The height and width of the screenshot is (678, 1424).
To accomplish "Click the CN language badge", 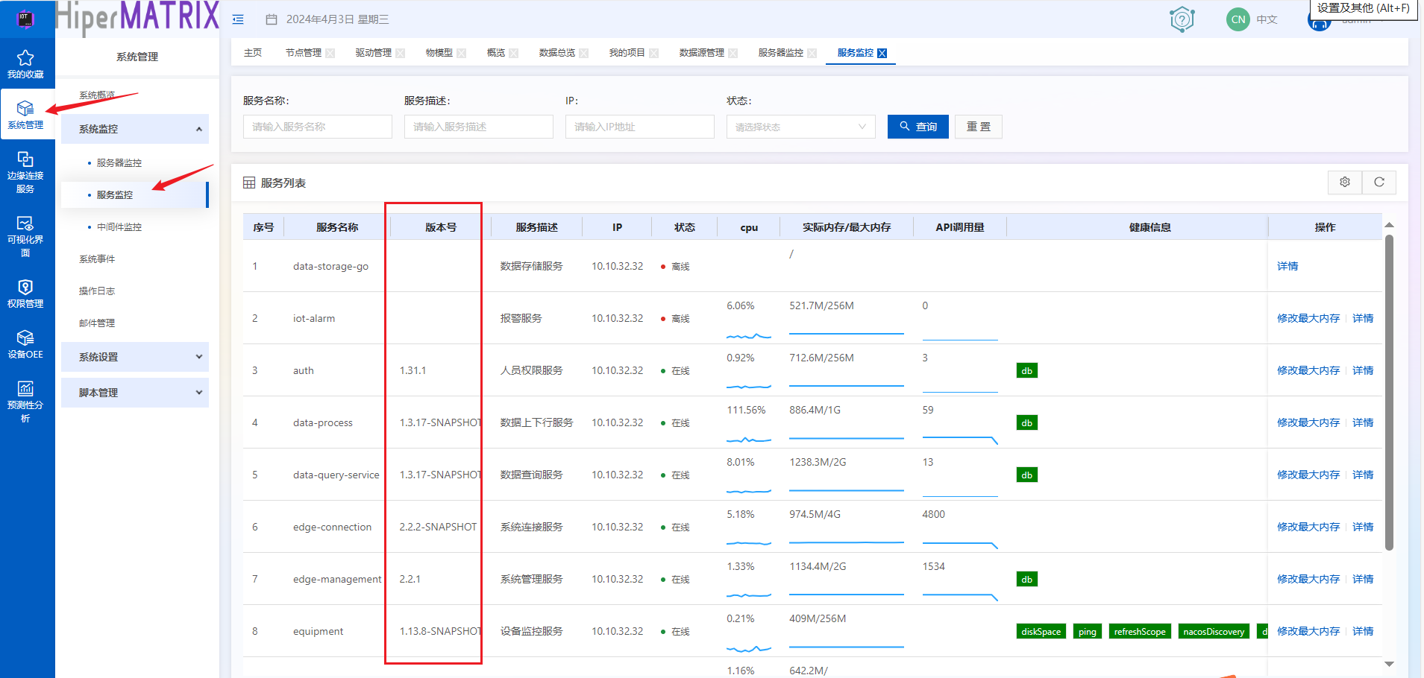I will (x=1238, y=19).
